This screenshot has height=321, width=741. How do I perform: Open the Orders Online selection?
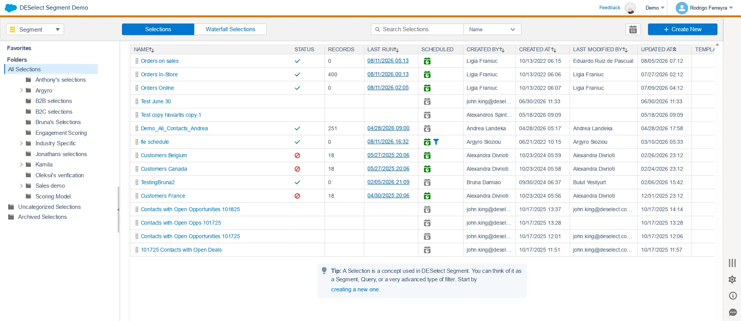click(157, 88)
